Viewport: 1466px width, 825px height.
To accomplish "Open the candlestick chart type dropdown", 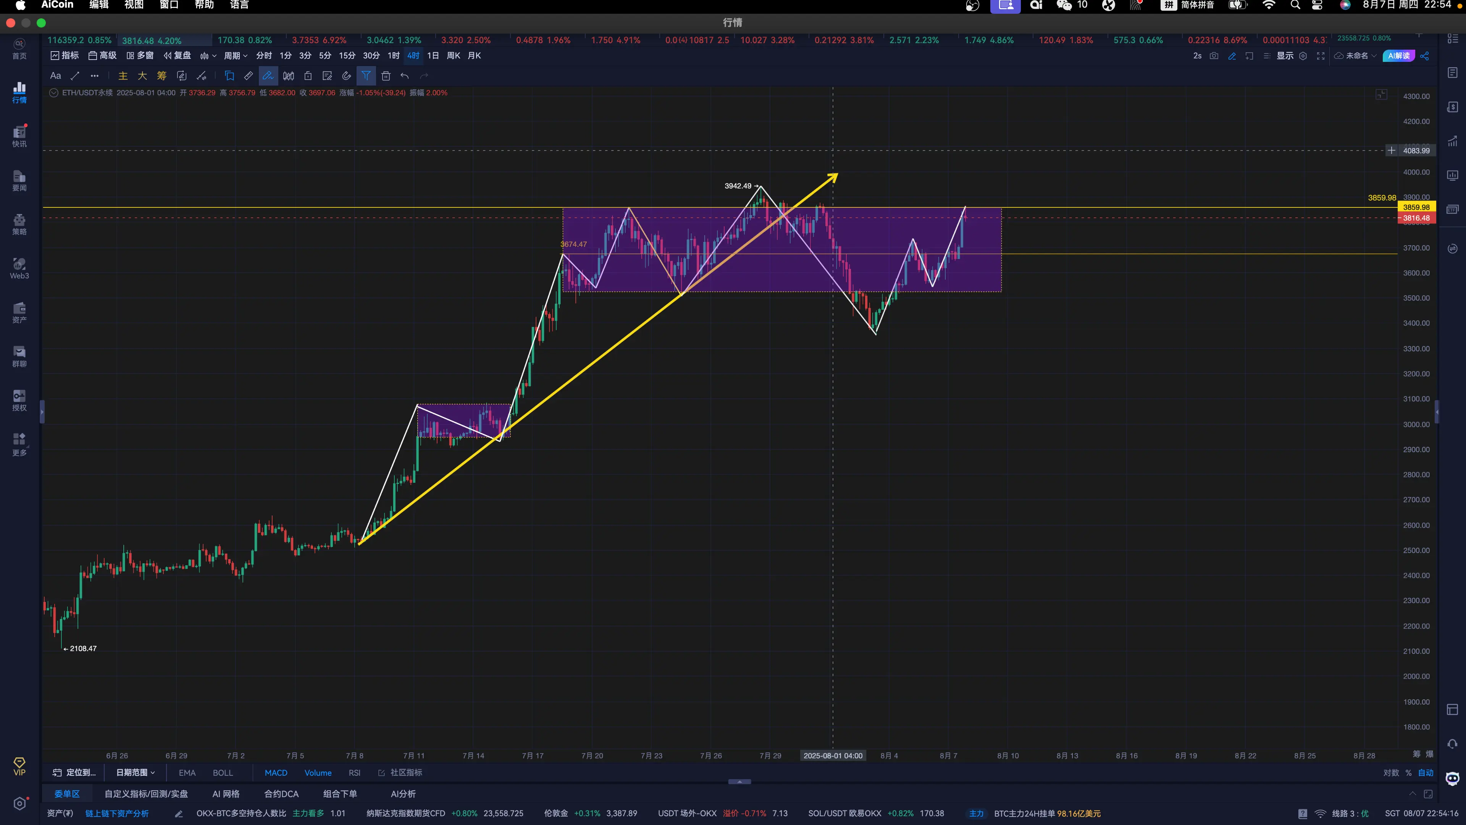I will pos(208,56).
